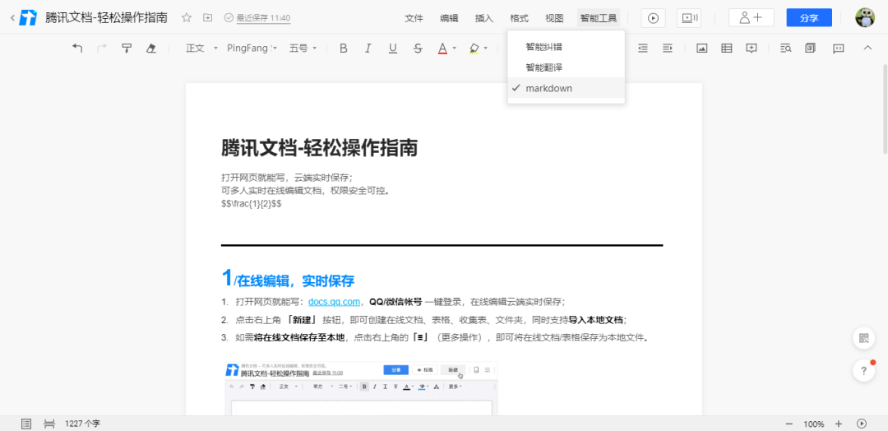Zoom out with the minus button
Screen dimensions: 888x431
point(789,424)
